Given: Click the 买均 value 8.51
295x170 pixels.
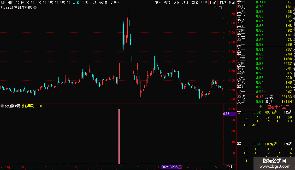Looking at the screenshot, I should (260, 101).
